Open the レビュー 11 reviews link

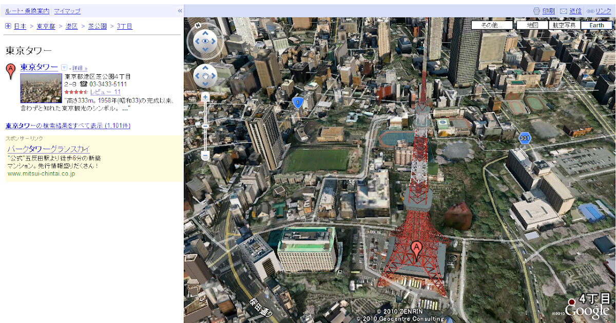point(105,92)
